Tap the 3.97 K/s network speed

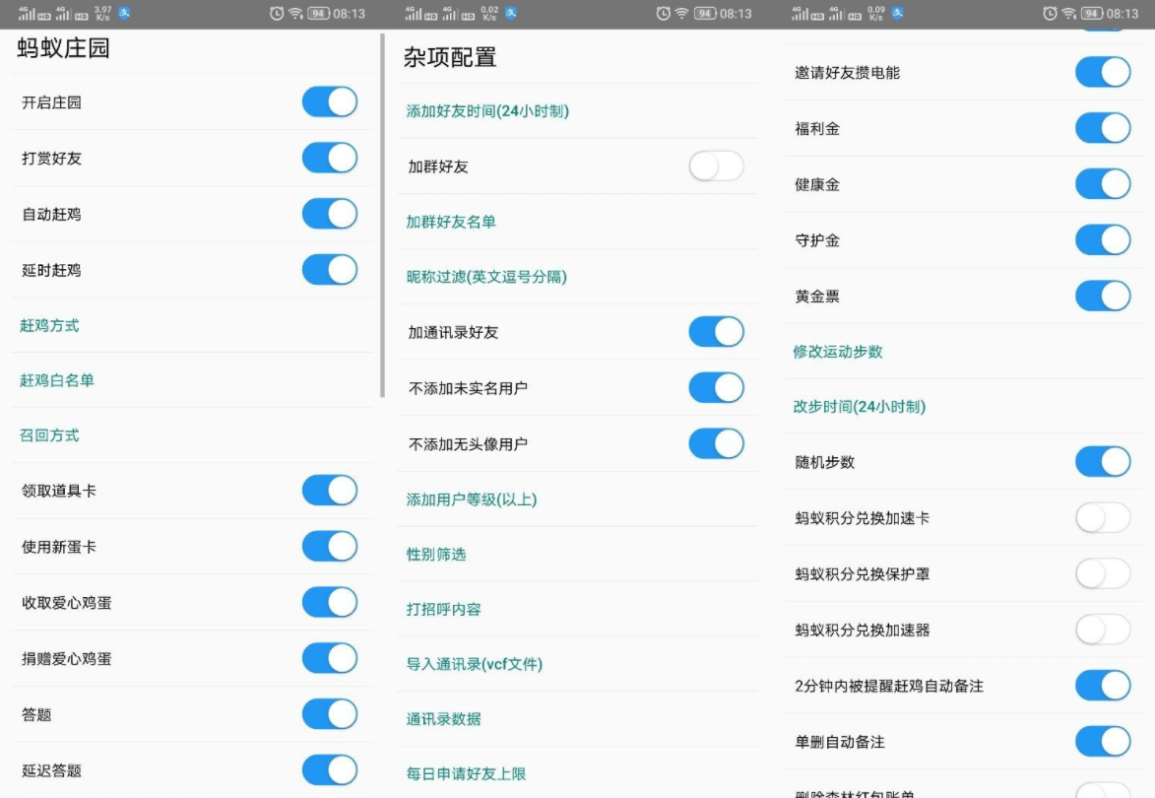click(102, 13)
